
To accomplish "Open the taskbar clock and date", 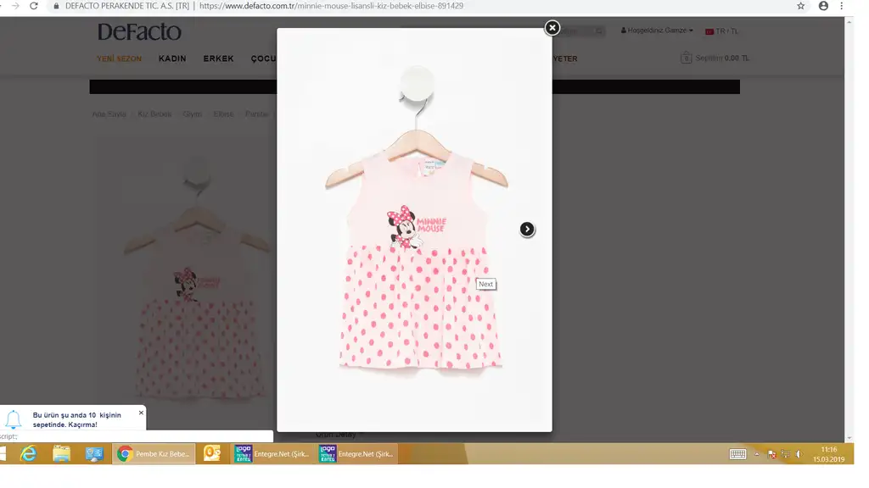I will point(829,454).
